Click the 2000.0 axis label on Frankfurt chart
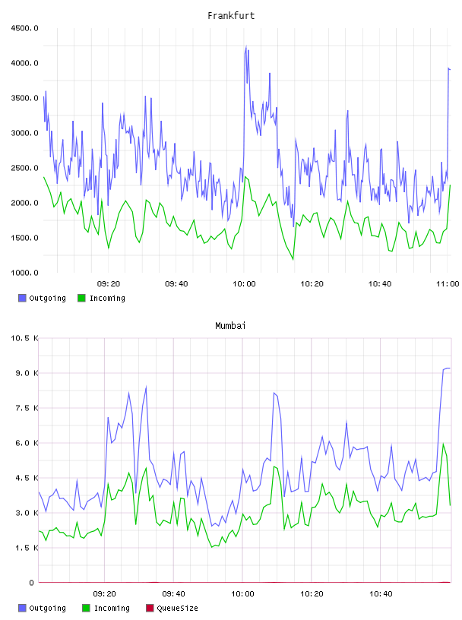462x620 pixels. point(24,203)
